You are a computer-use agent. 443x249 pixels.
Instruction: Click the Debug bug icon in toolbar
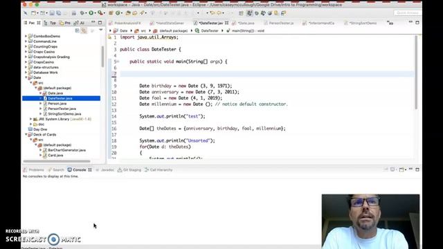click(82, 13)
